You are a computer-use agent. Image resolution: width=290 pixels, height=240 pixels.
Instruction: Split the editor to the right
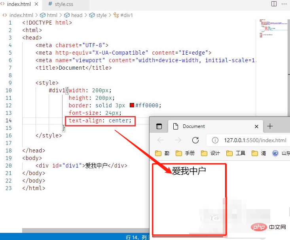point(274,4)
